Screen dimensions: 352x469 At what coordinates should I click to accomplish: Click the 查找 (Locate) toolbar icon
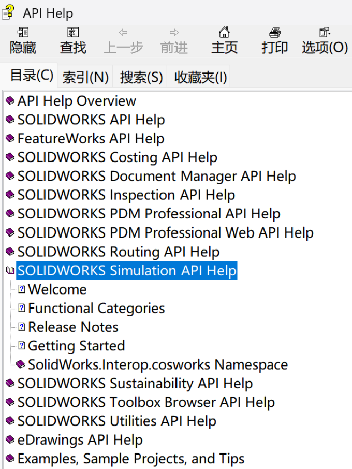[73, 33]
